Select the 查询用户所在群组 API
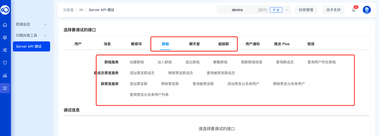379x136 pixels. click(x=322, y=62)
